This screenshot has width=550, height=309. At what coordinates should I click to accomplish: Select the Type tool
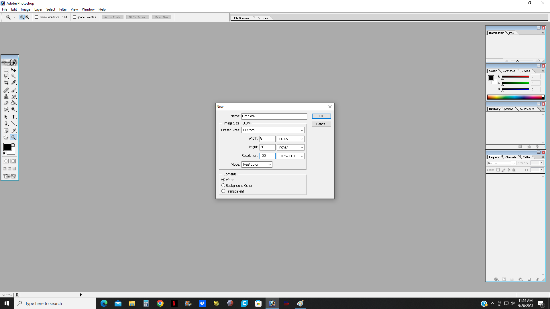[13, 117]
